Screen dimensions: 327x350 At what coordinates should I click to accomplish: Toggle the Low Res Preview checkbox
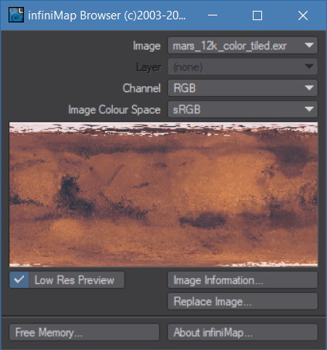(x=19, y=280)
